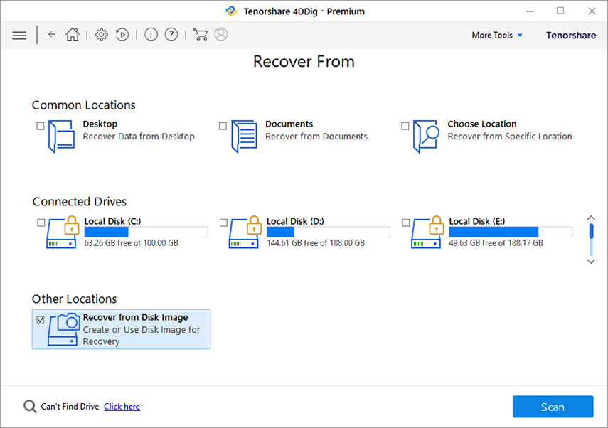The width and height of the screenshot is (608, 428).
Task: Click the Documents location title
Action: pyautogui.click(x=289, y=124)
